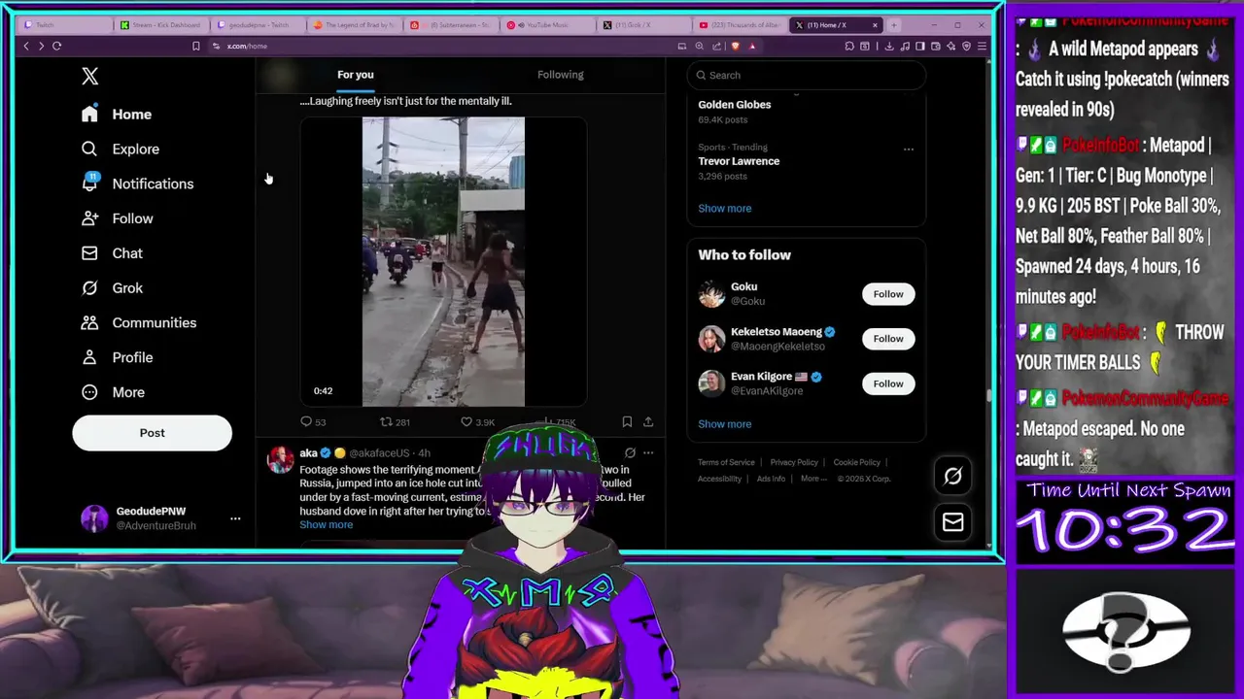
Task: Follow Kekeletso Maoeng
Action: [887, 339]
